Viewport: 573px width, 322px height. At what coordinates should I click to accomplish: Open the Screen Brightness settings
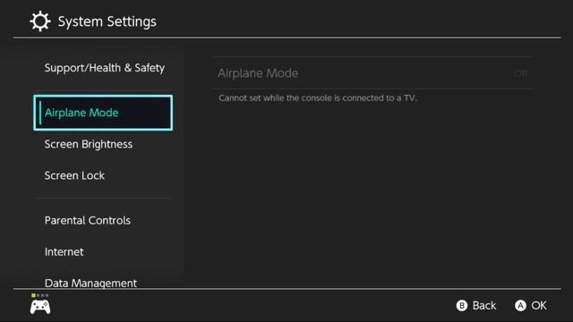click(89, 144)
